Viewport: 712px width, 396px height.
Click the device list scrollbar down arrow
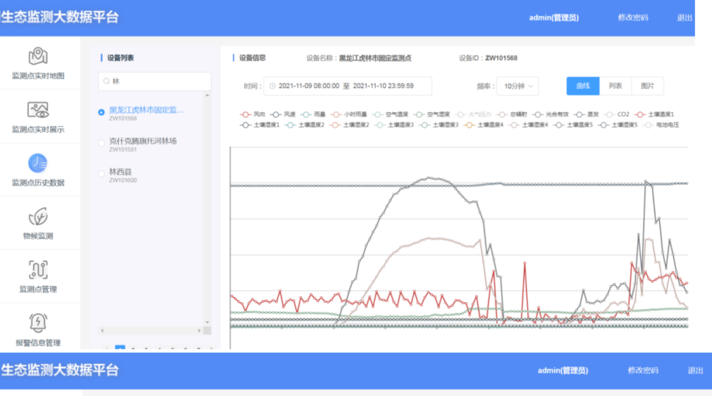tap(207, 322)
